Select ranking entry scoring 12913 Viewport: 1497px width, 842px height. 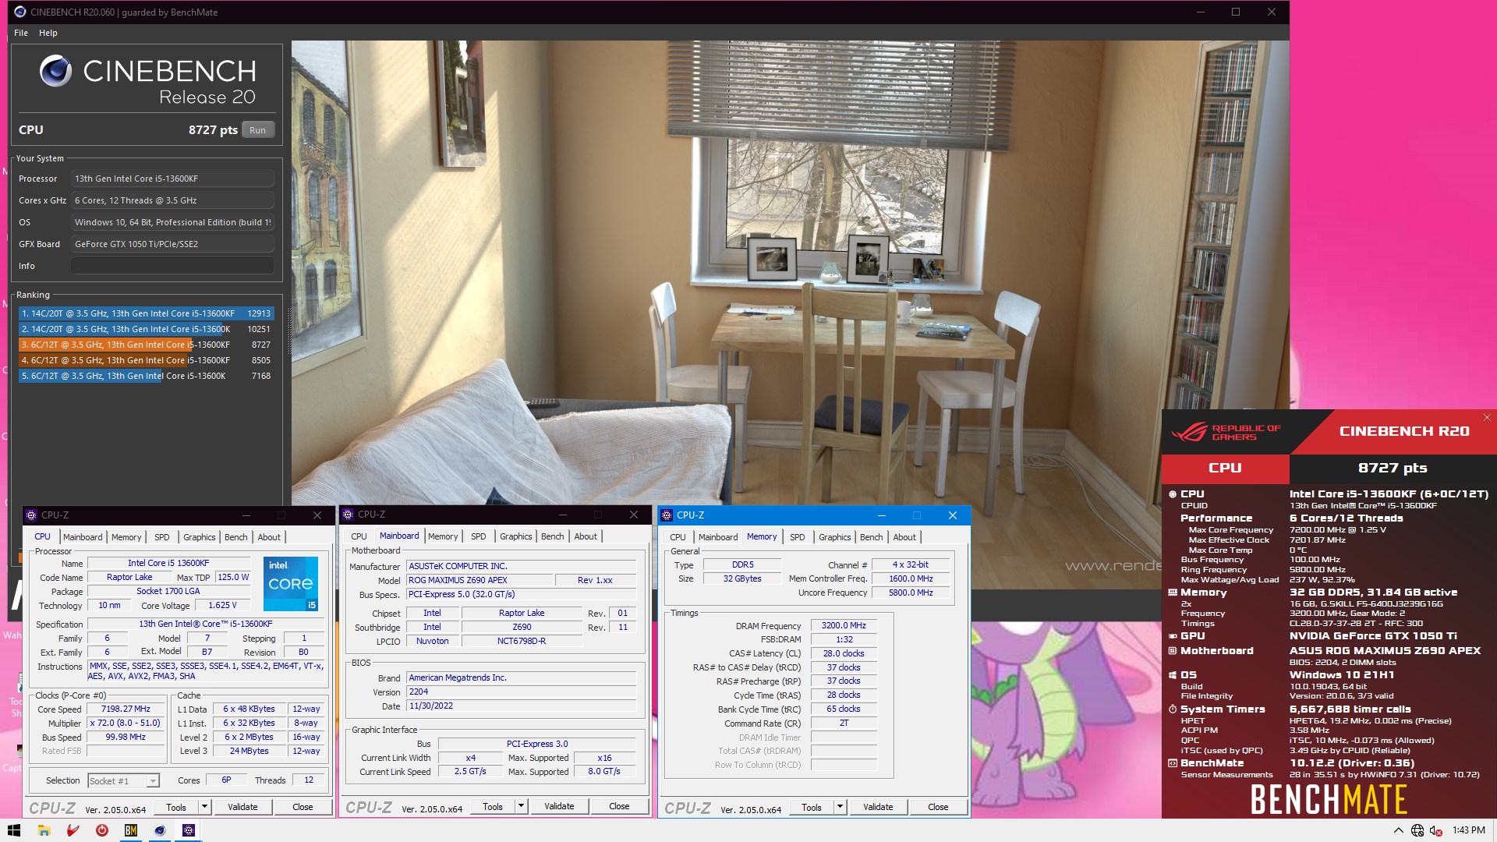[x=146, y=313]
